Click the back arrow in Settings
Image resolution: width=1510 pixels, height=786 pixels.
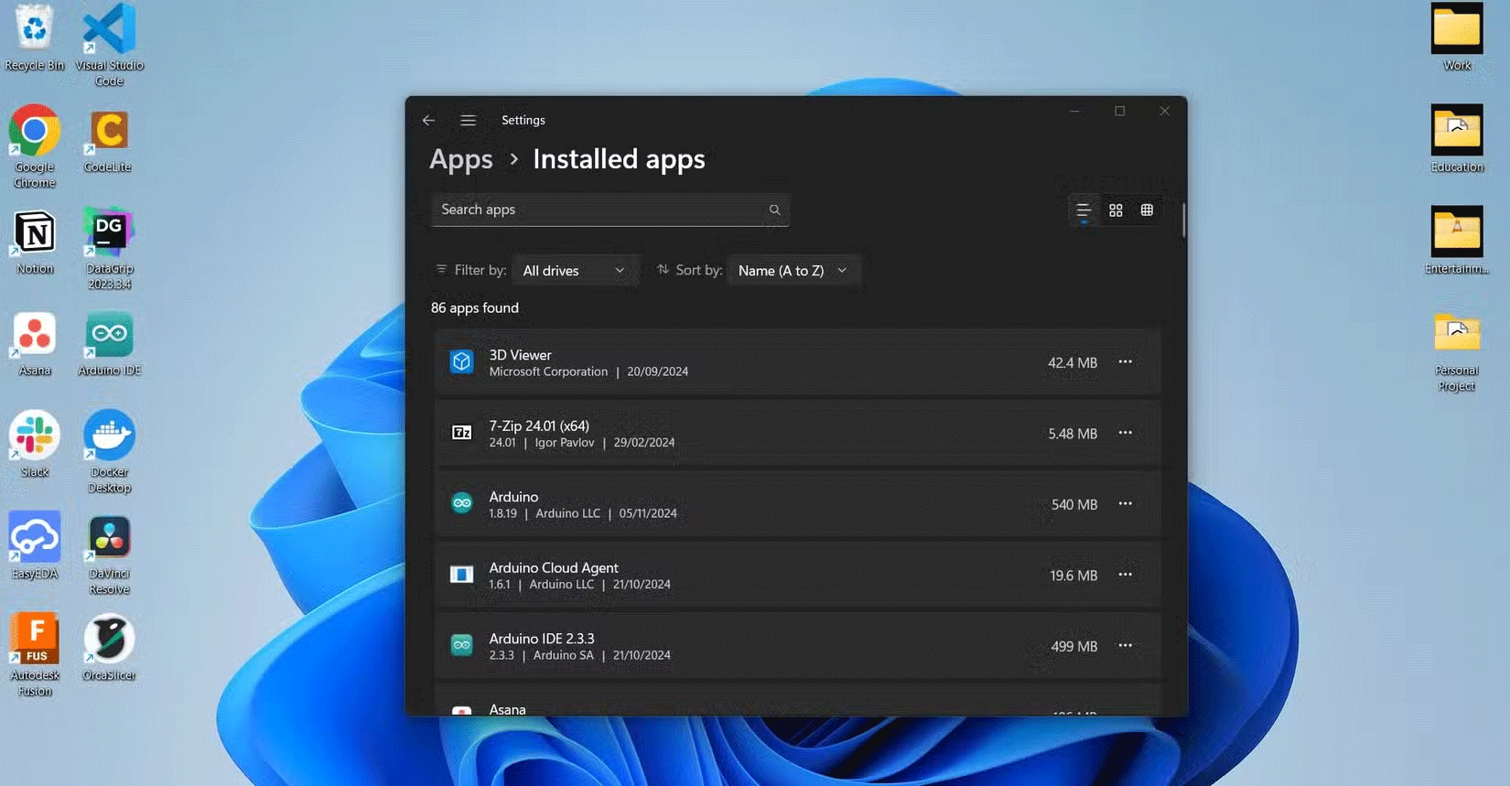tap(428, 120)
